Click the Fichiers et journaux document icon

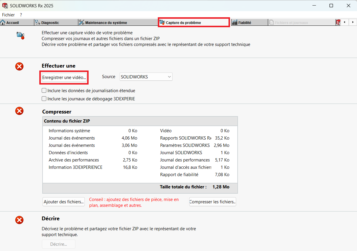coord(272,23)
